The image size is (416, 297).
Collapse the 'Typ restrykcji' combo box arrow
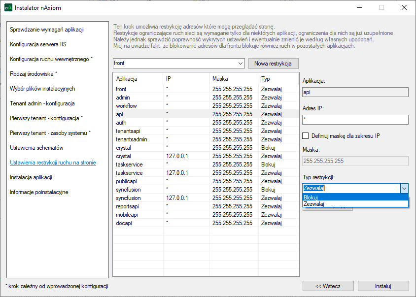click(x=404, y=188)
